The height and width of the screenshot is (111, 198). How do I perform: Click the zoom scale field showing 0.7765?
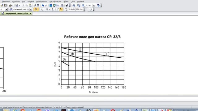(89, 6)
